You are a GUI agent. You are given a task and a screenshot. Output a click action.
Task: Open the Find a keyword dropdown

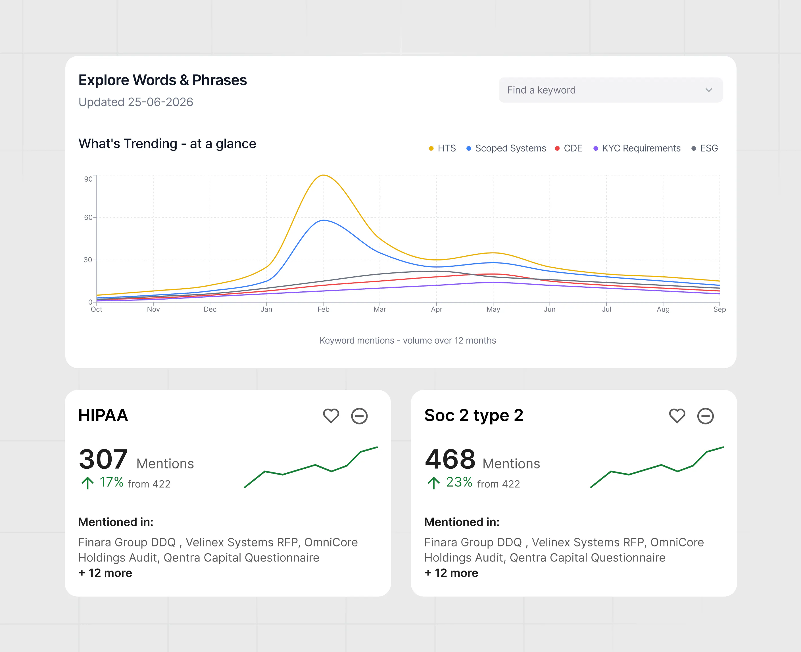coord(709,90)
